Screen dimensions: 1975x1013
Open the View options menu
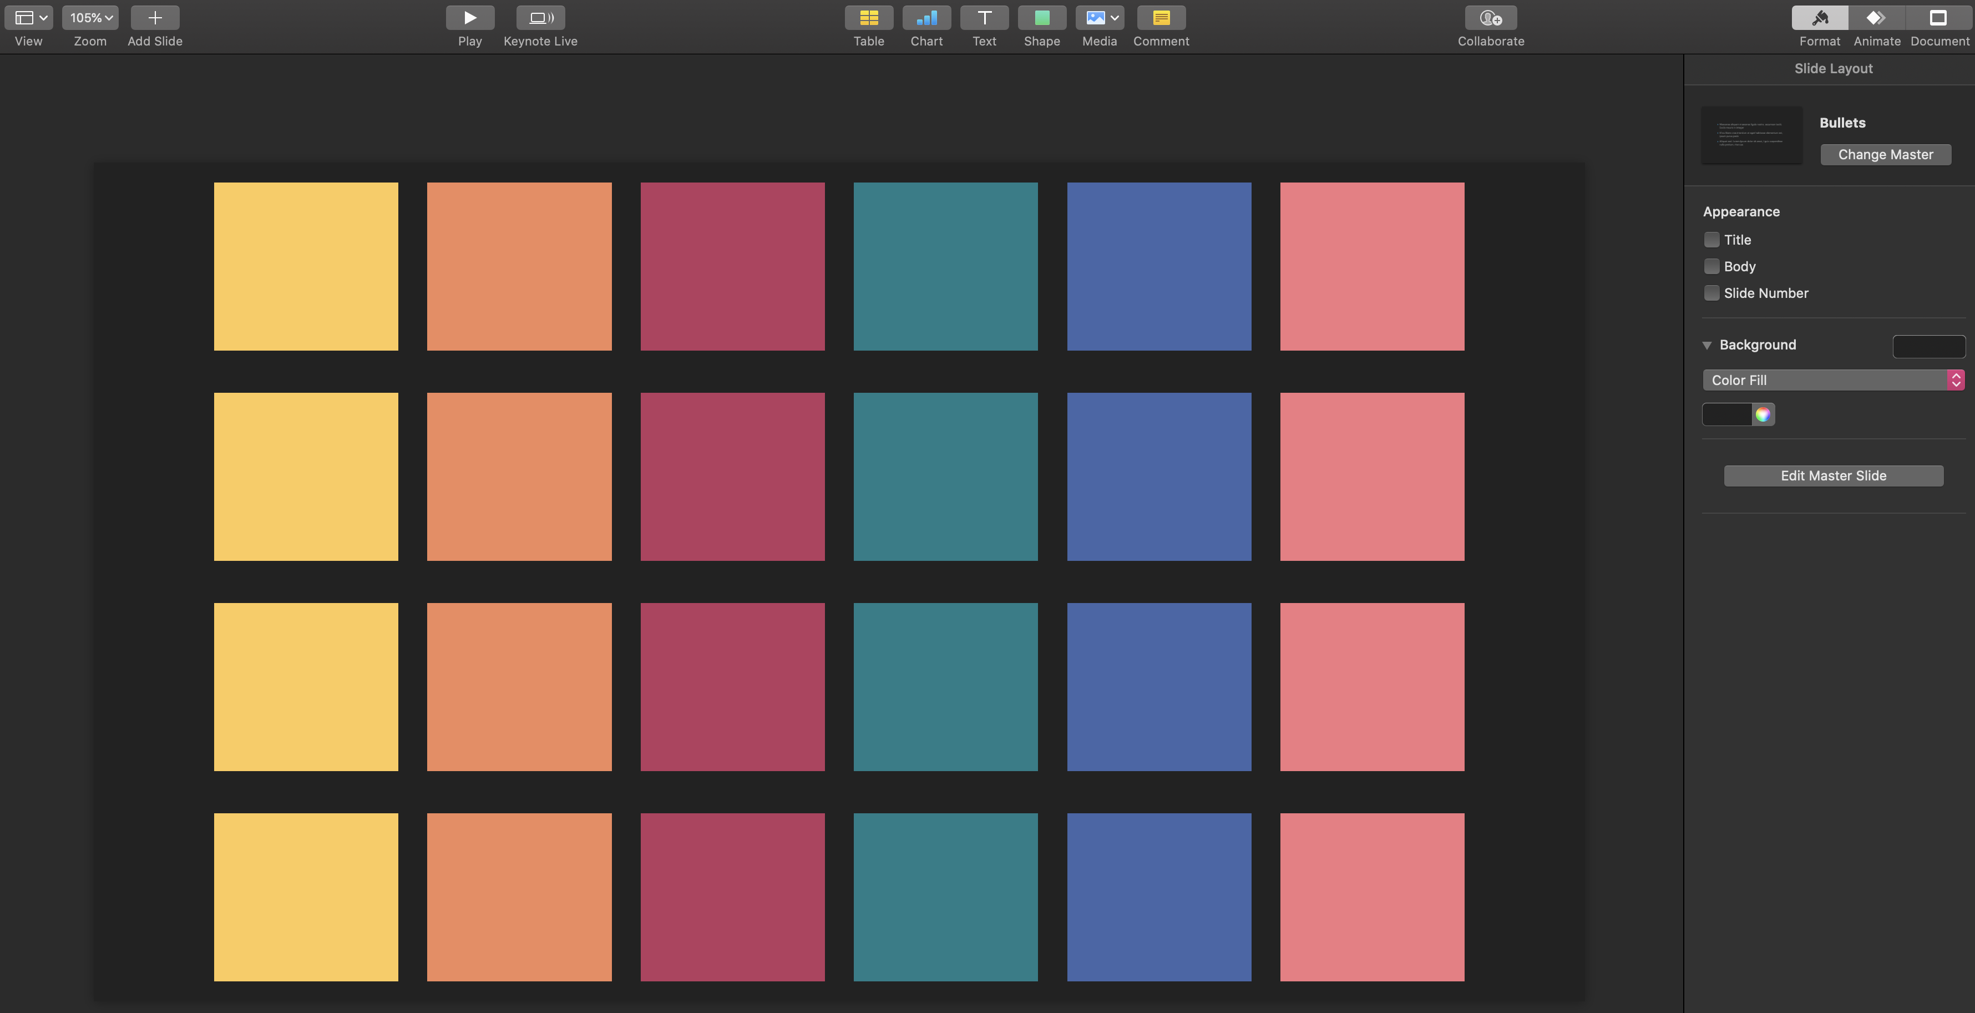[x=28, y=18]
